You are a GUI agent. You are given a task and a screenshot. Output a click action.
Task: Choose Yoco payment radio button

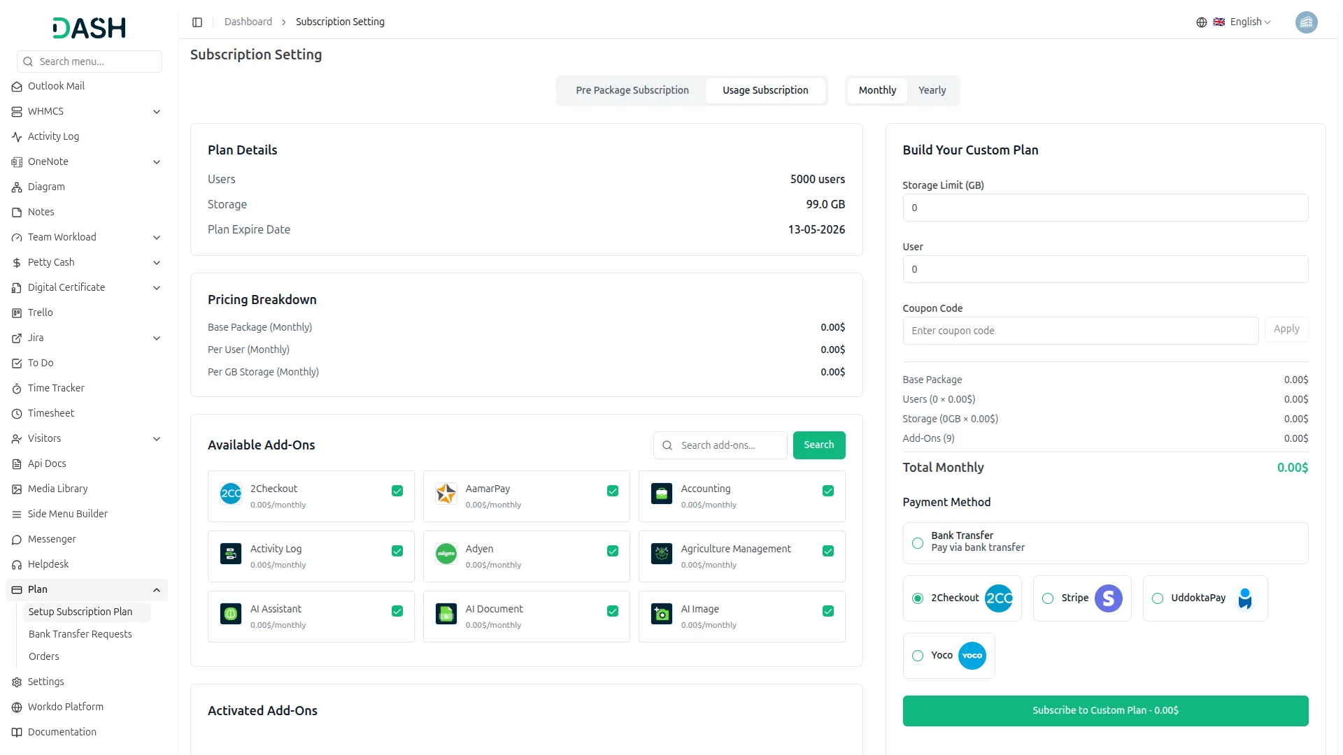(x=918, y=656)
